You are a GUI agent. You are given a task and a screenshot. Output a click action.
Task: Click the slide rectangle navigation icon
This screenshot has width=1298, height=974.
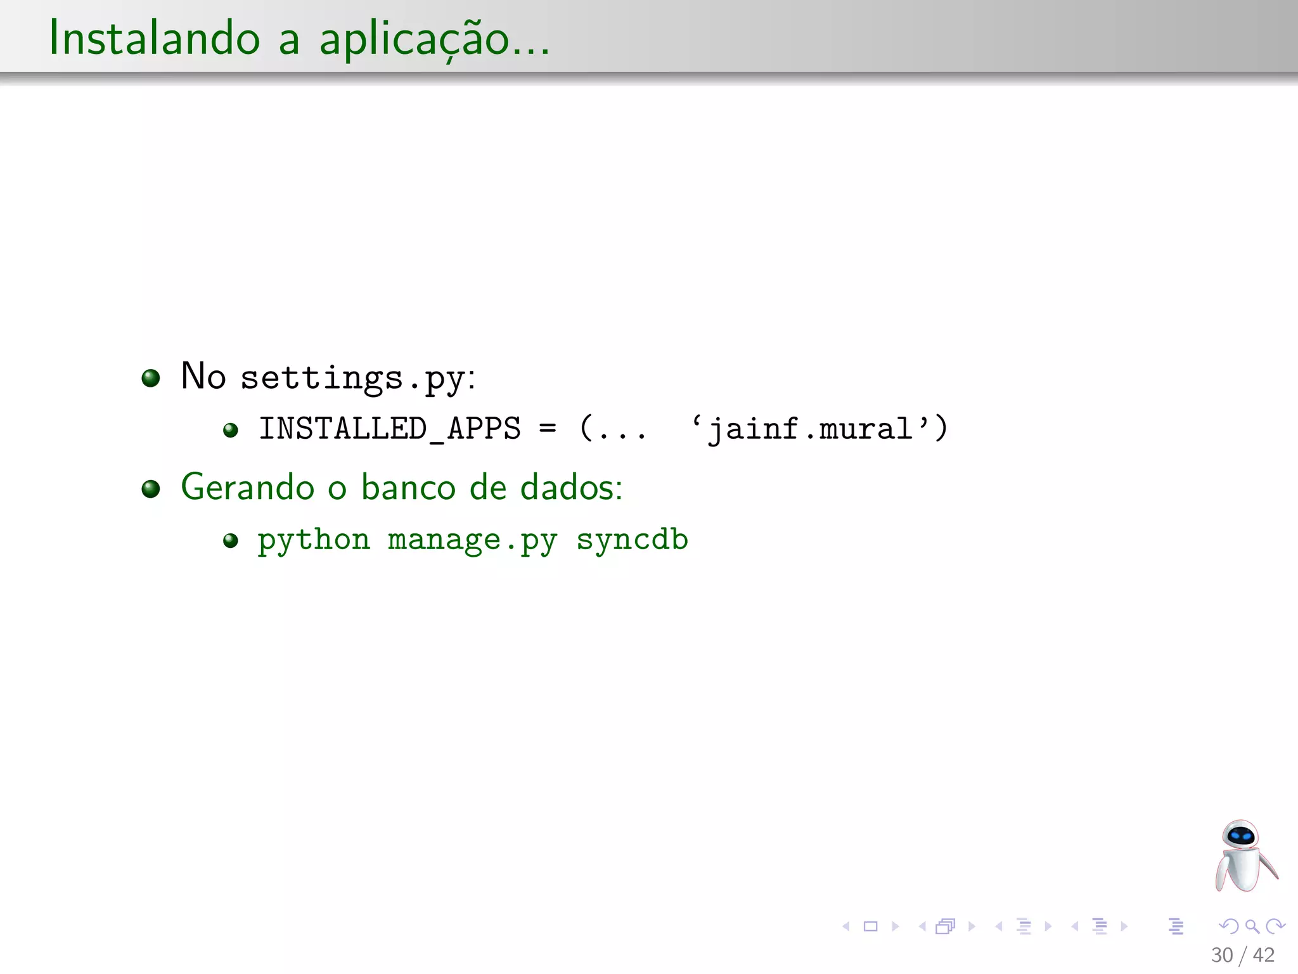(x=871, y=926)
